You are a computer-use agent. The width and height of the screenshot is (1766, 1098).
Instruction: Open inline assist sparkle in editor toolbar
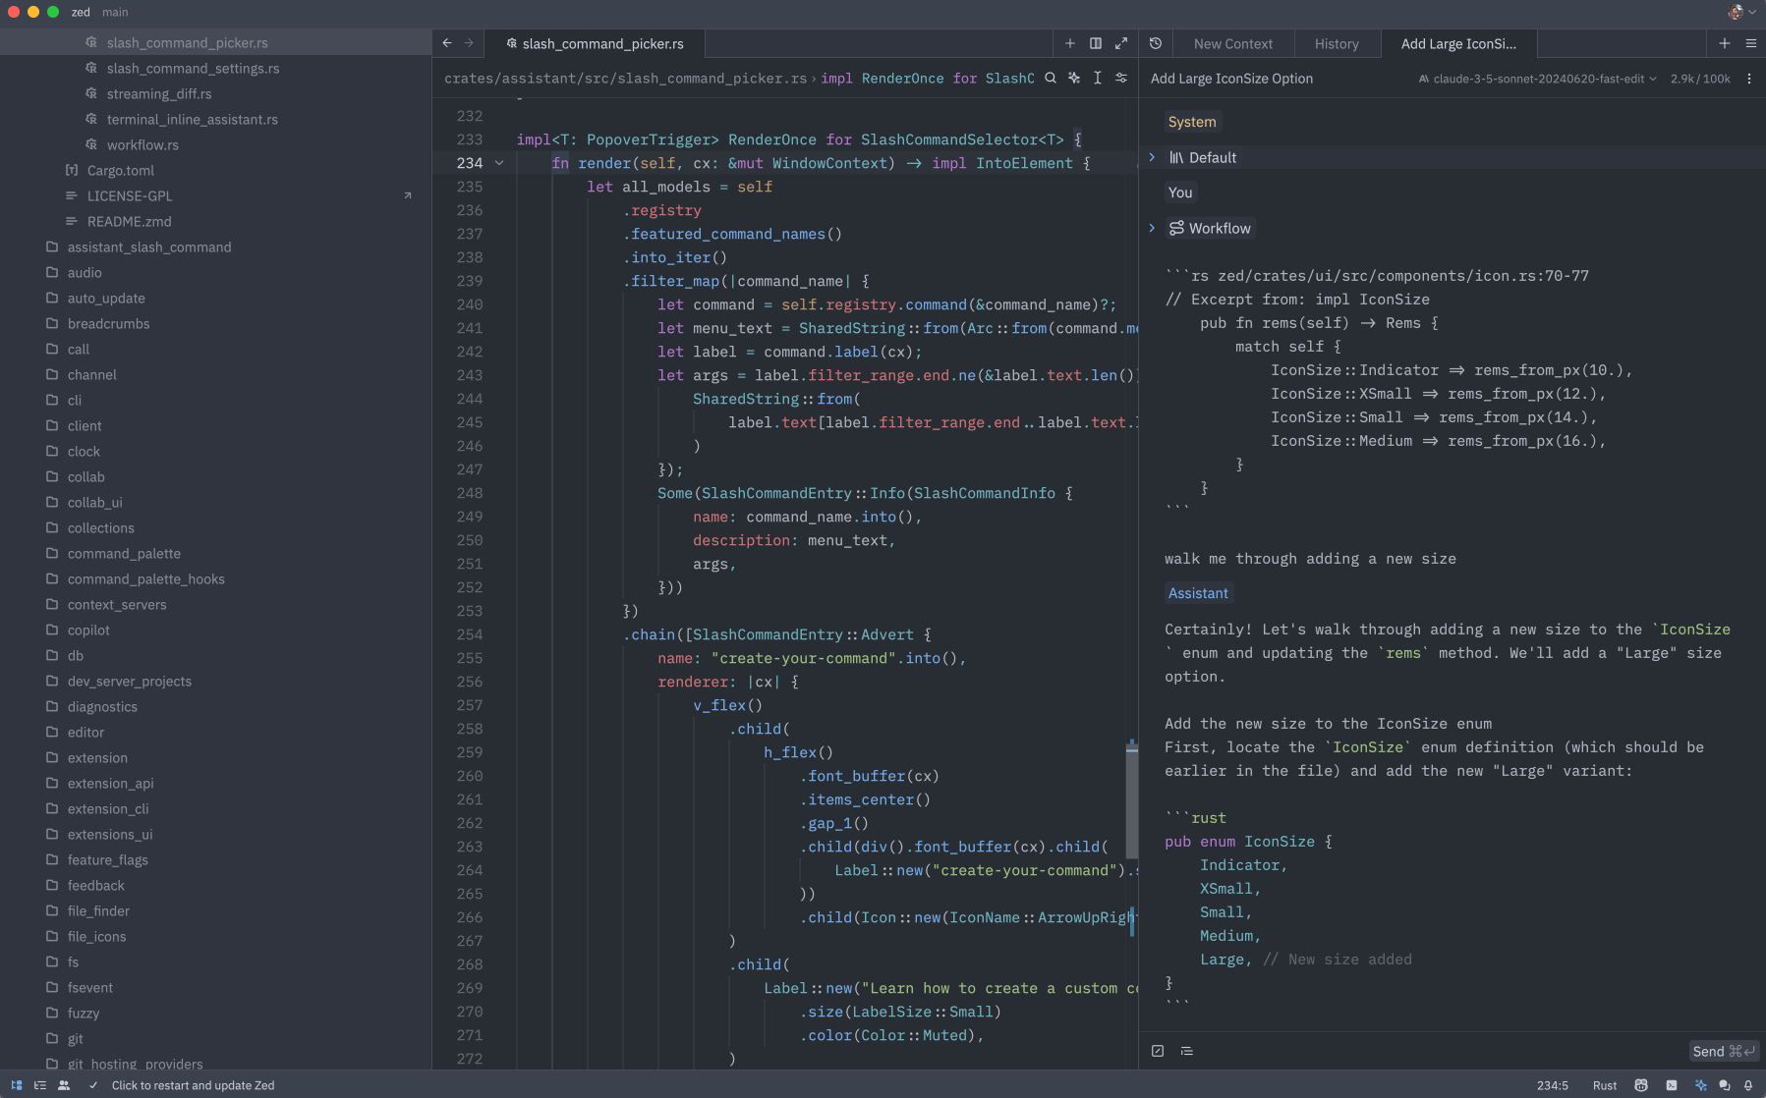(1074, 79)
